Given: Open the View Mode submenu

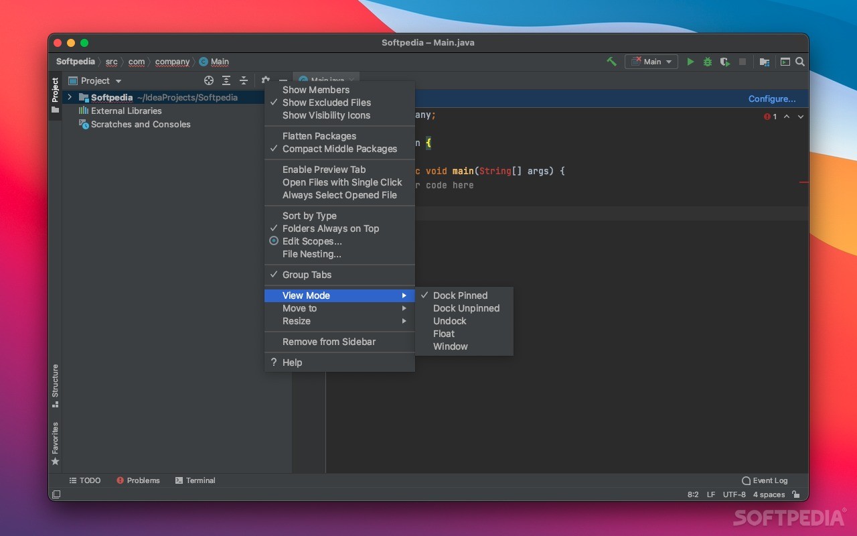Looking at the screenshot, I should pyautogui.click(x=340, y=295).
